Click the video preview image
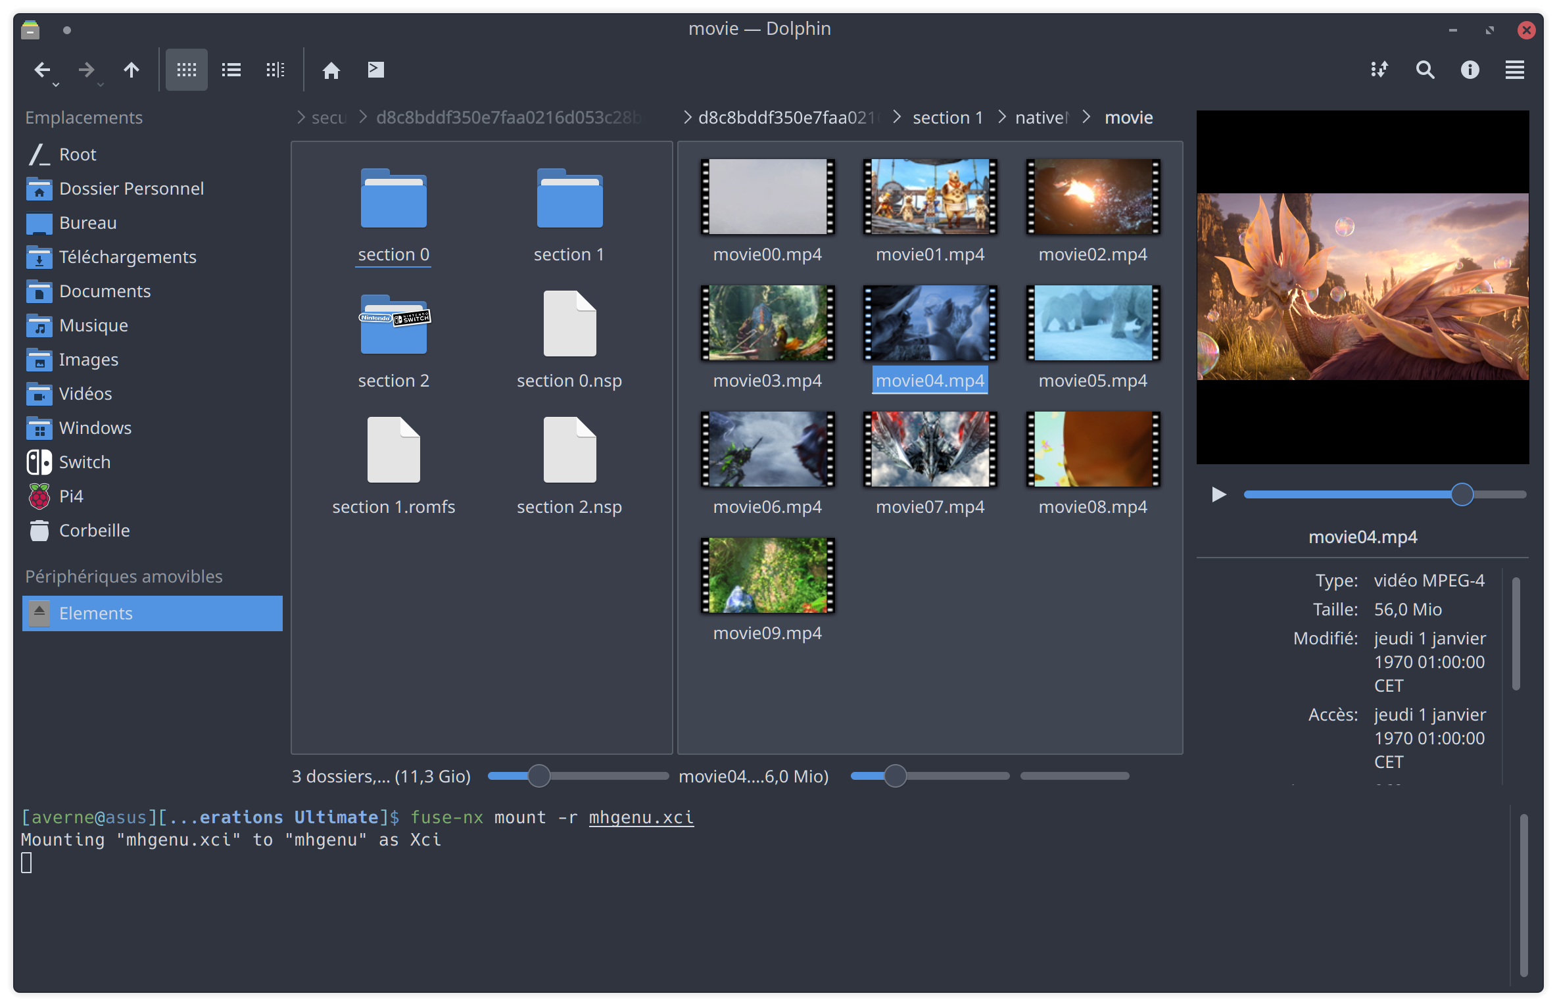The image size is (1557, 1006). (x=1362, y=287)
